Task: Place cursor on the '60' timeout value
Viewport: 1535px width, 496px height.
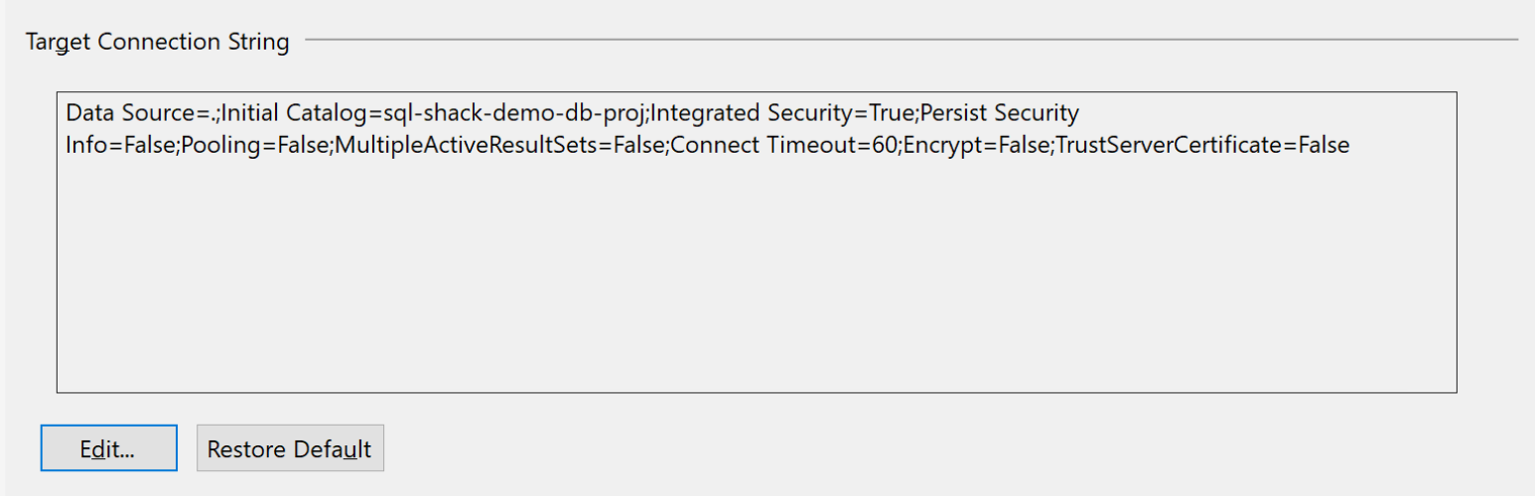Action: (883, 145)
